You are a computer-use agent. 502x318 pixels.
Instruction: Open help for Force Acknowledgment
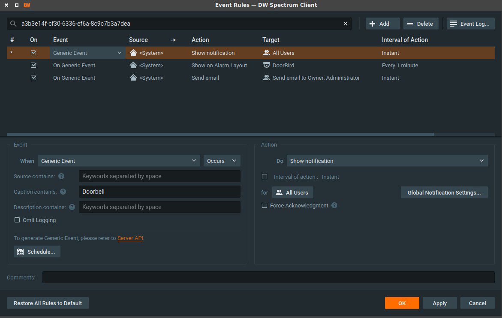click(334, 205)
